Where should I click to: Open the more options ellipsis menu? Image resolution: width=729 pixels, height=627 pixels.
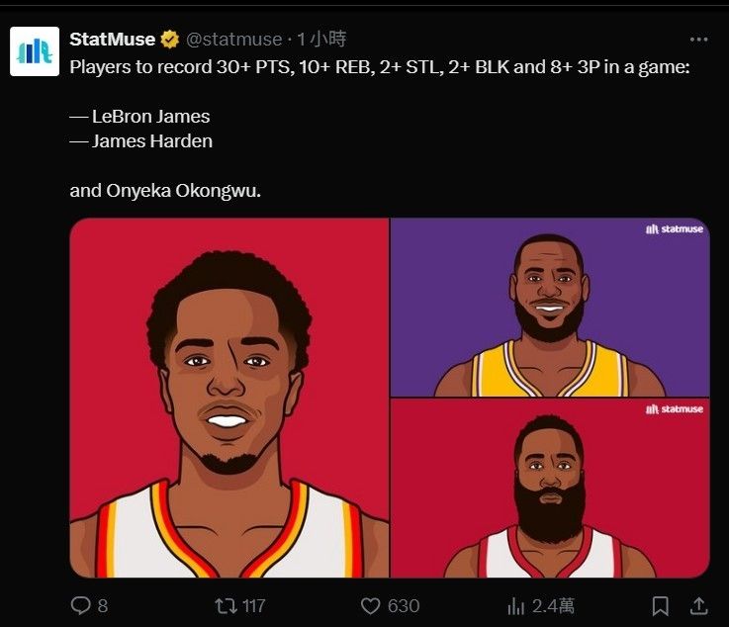click(698, 40)
